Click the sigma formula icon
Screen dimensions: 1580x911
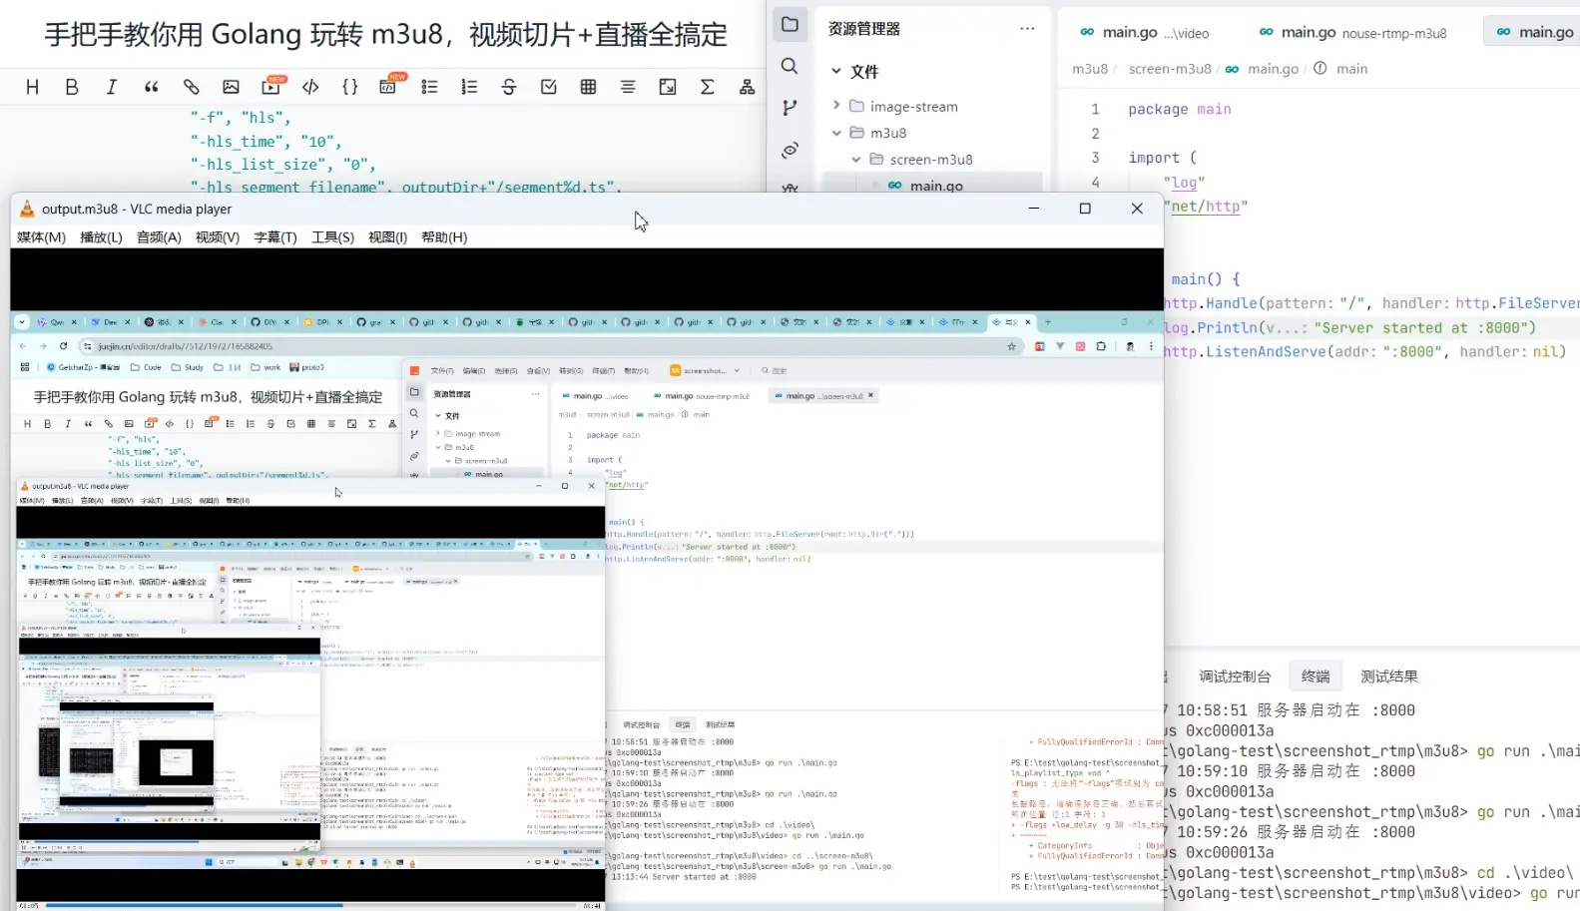(x=707, y=88)
